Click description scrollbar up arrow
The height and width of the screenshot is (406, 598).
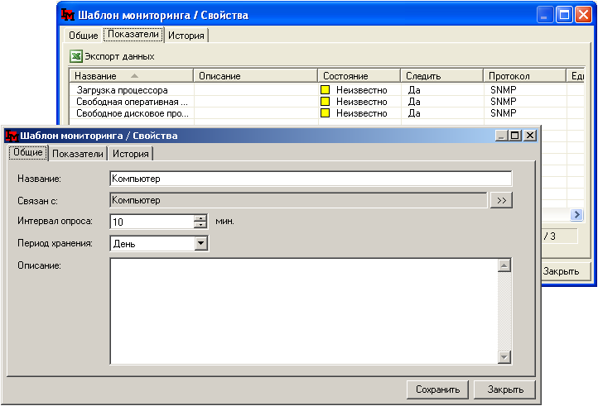(x=504, y=265)
